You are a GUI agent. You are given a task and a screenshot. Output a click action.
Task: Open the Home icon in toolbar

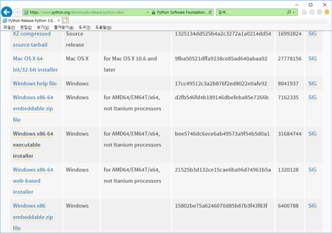pyautogui.click(x=304, y=12)
